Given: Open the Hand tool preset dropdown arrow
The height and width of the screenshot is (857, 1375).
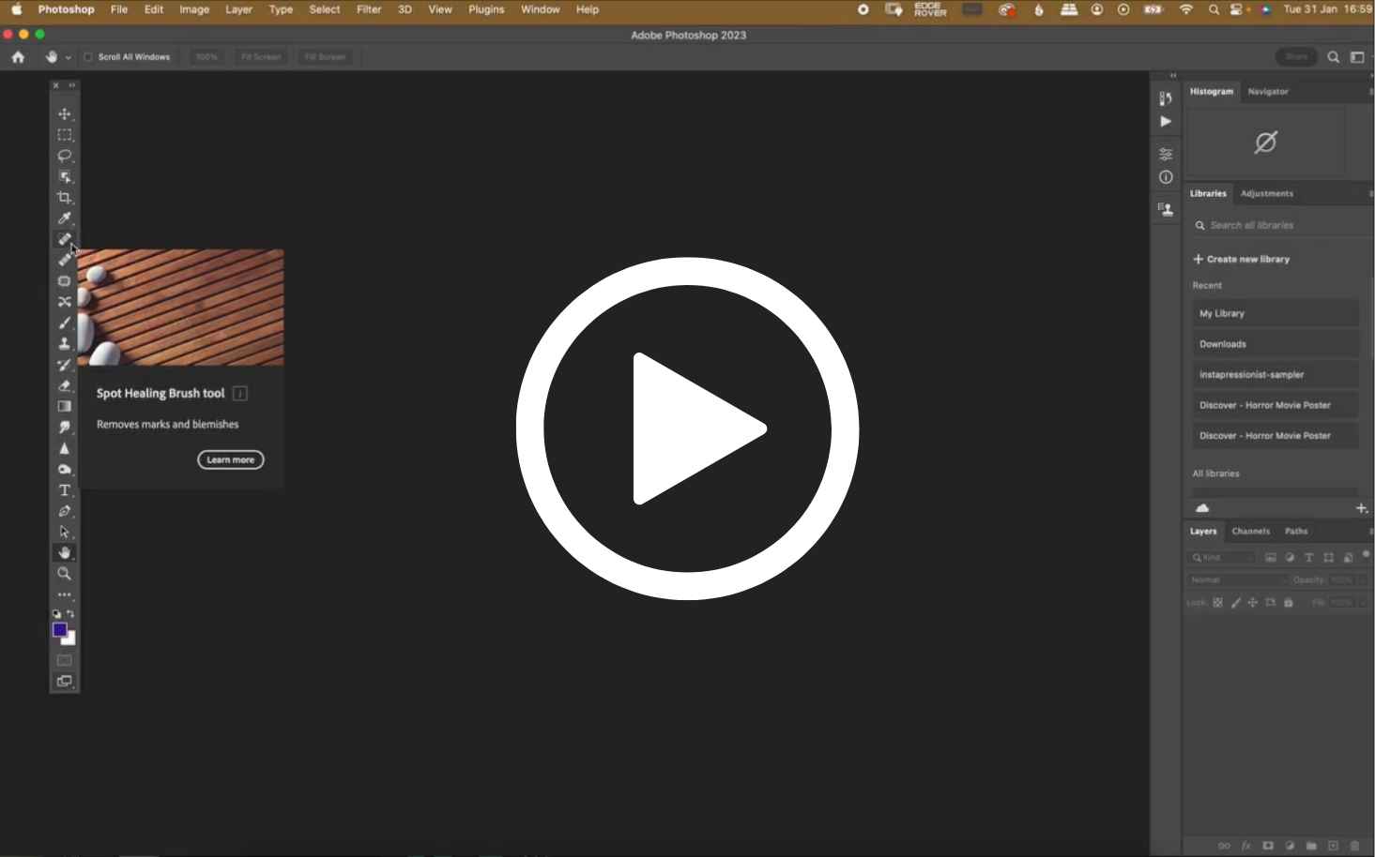Looking at the screenshot, I should click(68, 58).
